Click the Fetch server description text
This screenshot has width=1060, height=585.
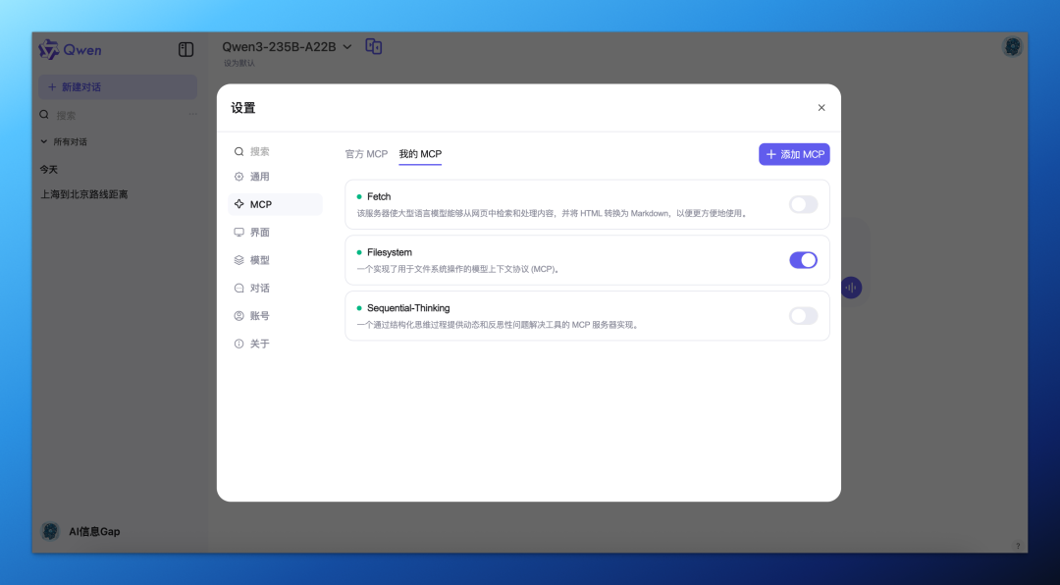point(553,213)
